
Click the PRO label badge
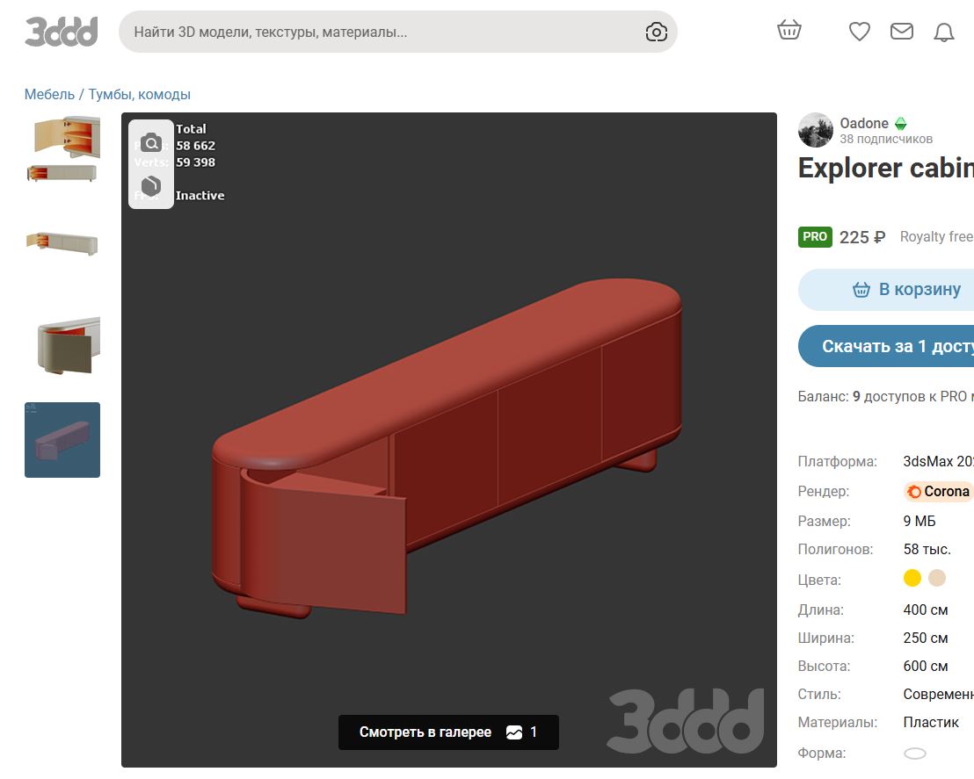tap(815, 236)
